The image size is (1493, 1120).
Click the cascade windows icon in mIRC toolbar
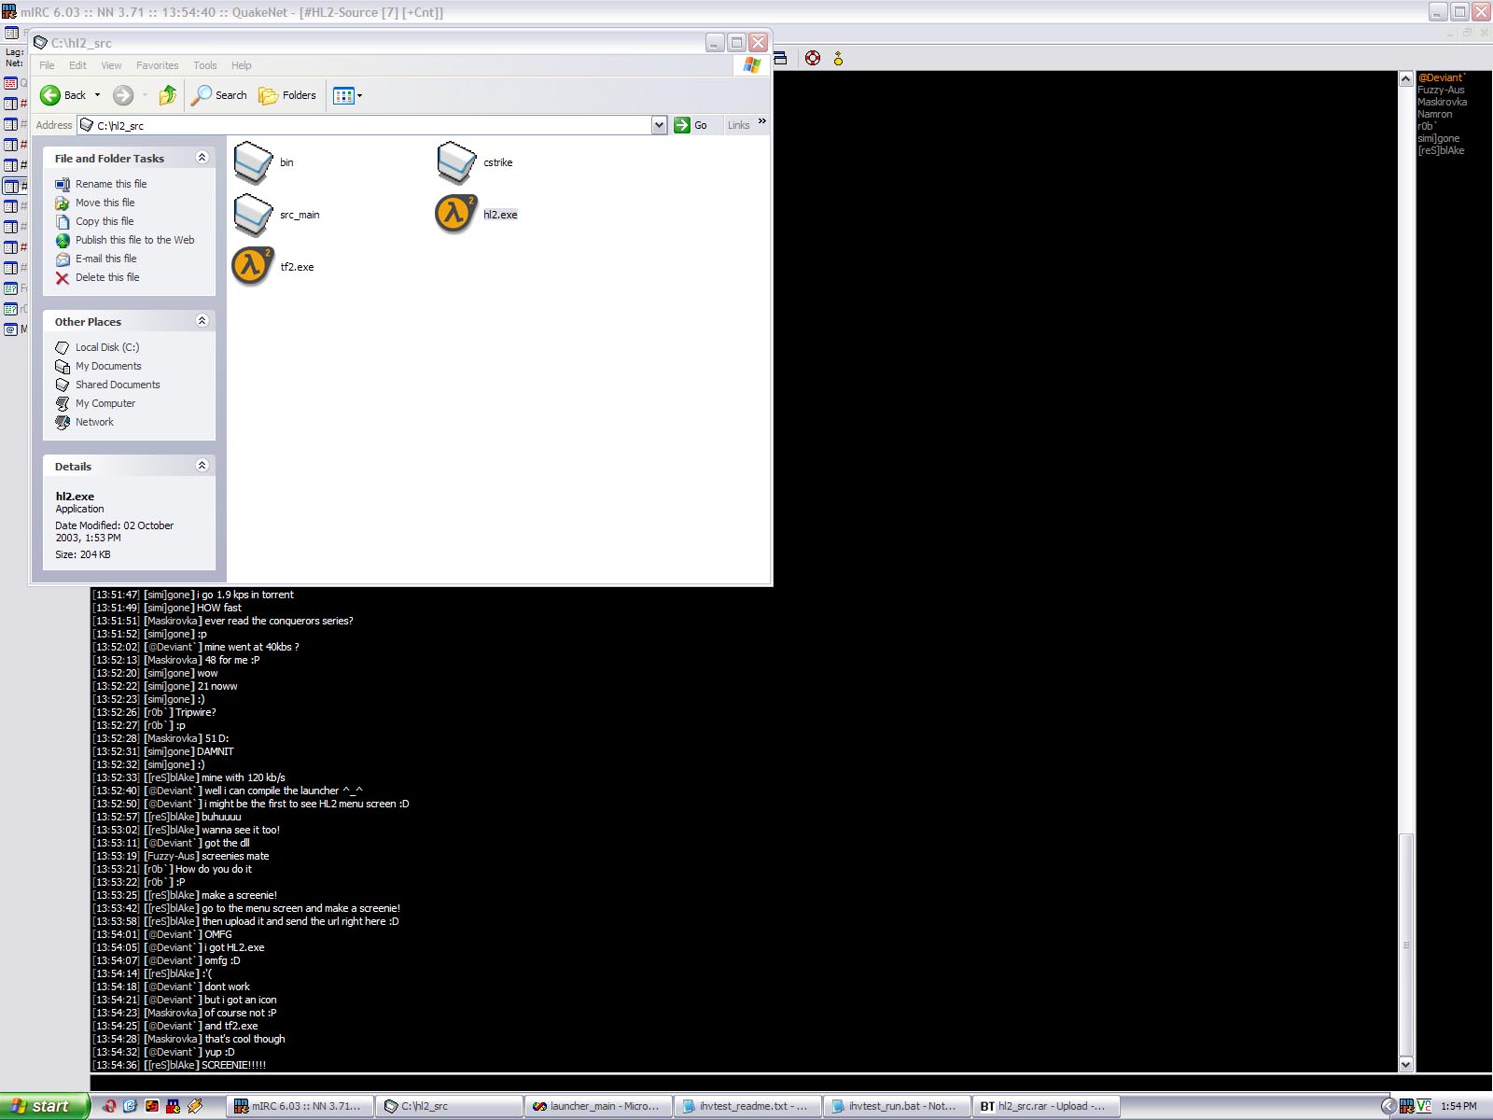click(x=780, y=58)
